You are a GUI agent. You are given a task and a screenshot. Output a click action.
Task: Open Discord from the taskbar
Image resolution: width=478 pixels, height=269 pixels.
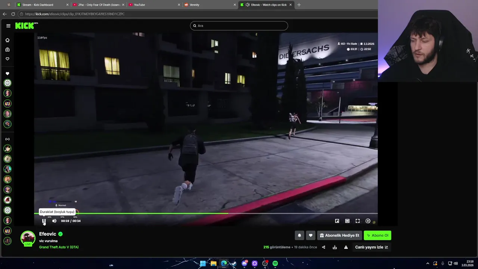click(x=244, y=263)
